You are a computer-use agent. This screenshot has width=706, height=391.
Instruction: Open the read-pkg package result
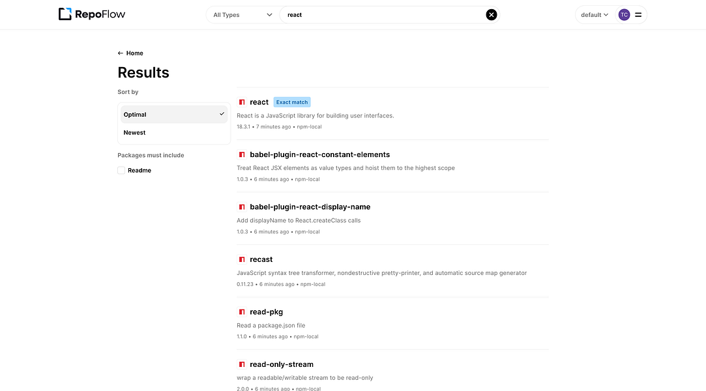(267, 311)
